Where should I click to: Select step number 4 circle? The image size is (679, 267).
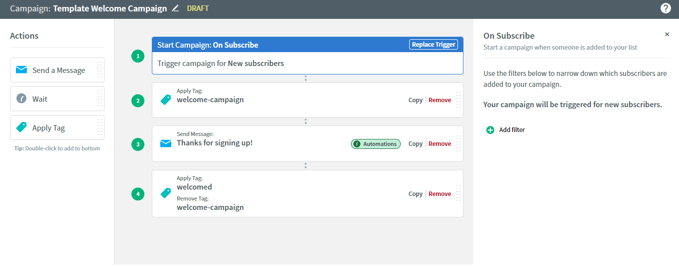138,194
